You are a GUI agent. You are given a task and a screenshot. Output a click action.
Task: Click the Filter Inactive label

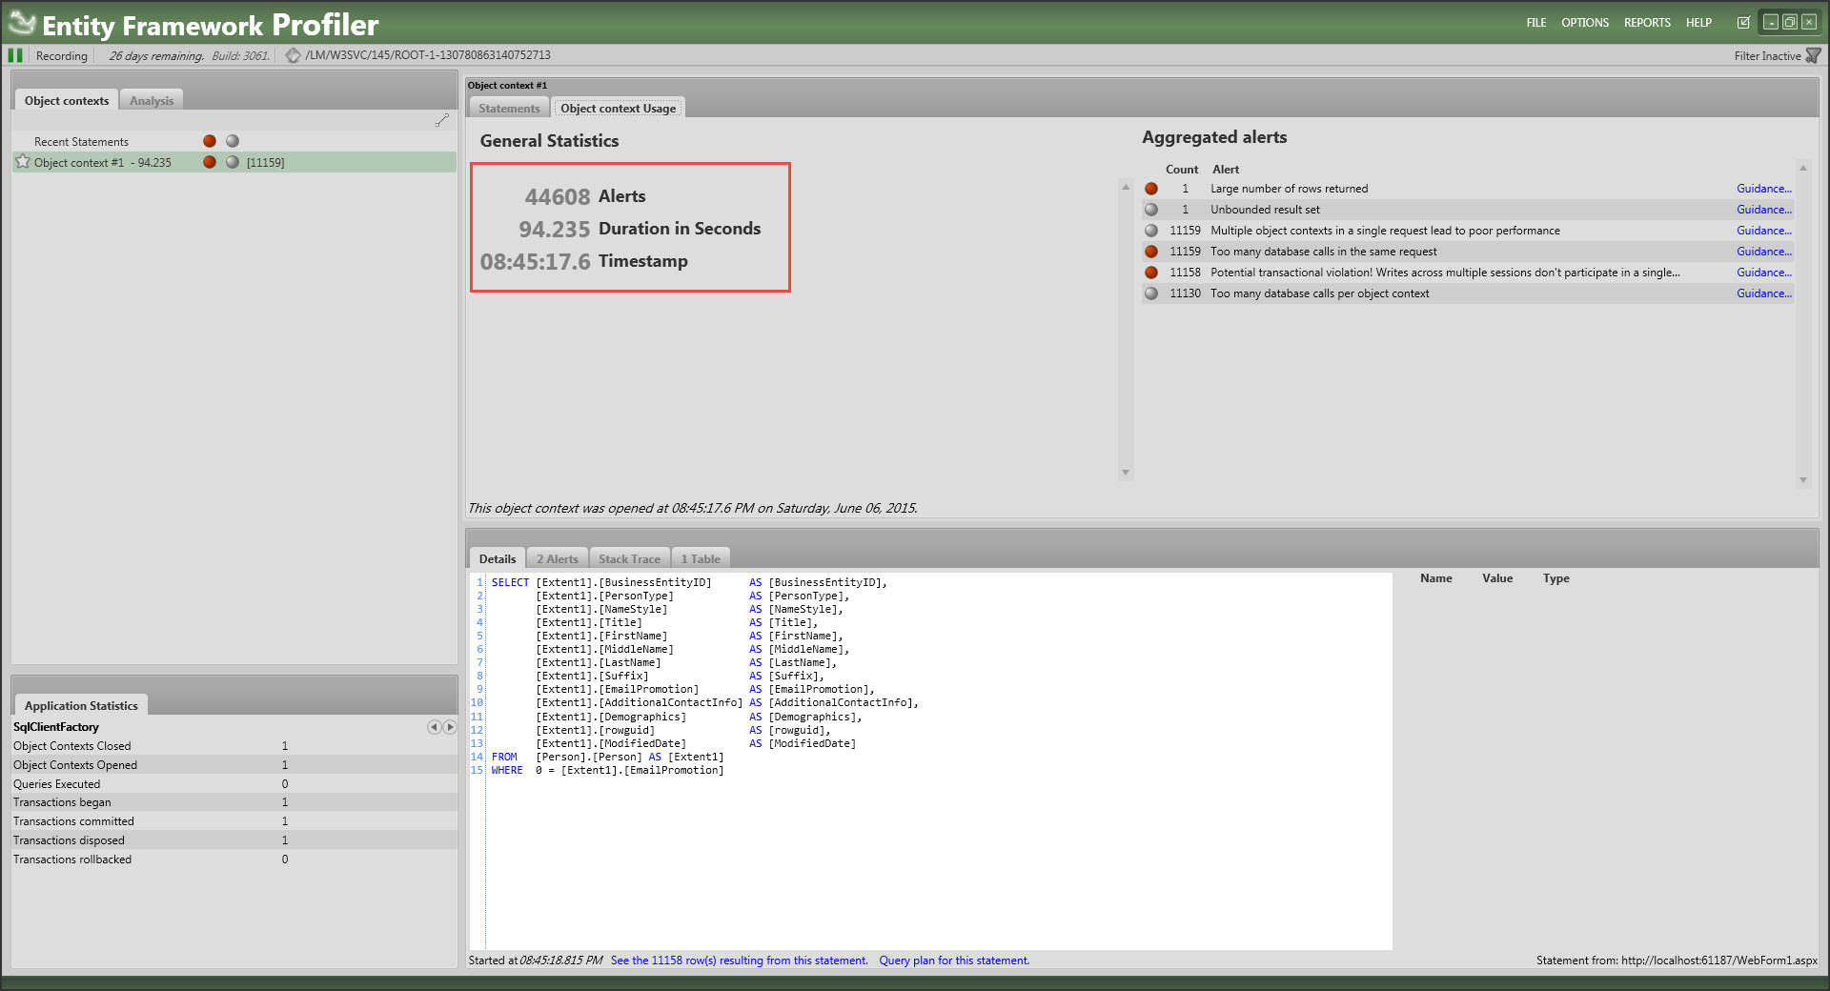[1767, 56]
